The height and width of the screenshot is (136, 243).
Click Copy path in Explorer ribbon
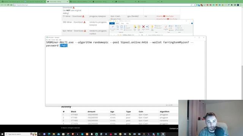tap(127, 28)
